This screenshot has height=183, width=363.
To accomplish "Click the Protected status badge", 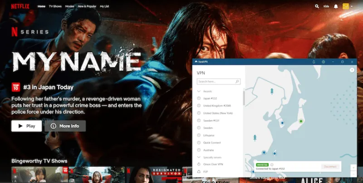I will 262,165.
